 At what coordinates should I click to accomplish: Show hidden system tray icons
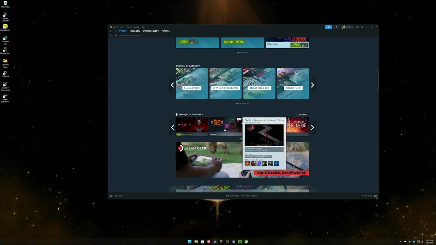click(400, 242)
